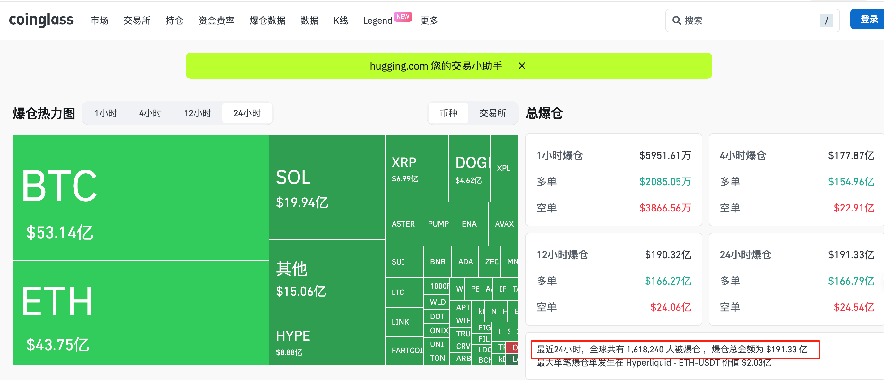Click the coinglass logo
The height and width of the screenshot is (380, 884).
coord(41,20)
